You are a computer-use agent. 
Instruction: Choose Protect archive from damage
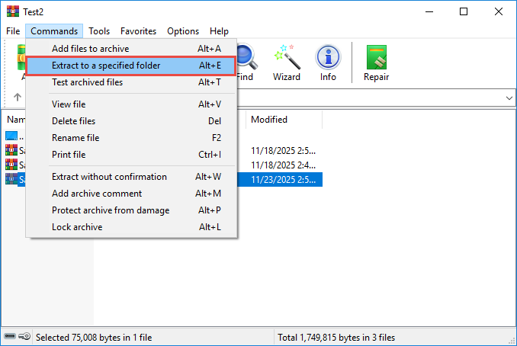point(131,210)
